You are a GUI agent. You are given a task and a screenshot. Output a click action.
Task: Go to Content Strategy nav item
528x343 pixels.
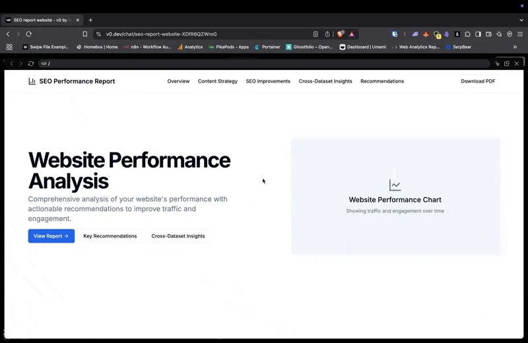217,81
